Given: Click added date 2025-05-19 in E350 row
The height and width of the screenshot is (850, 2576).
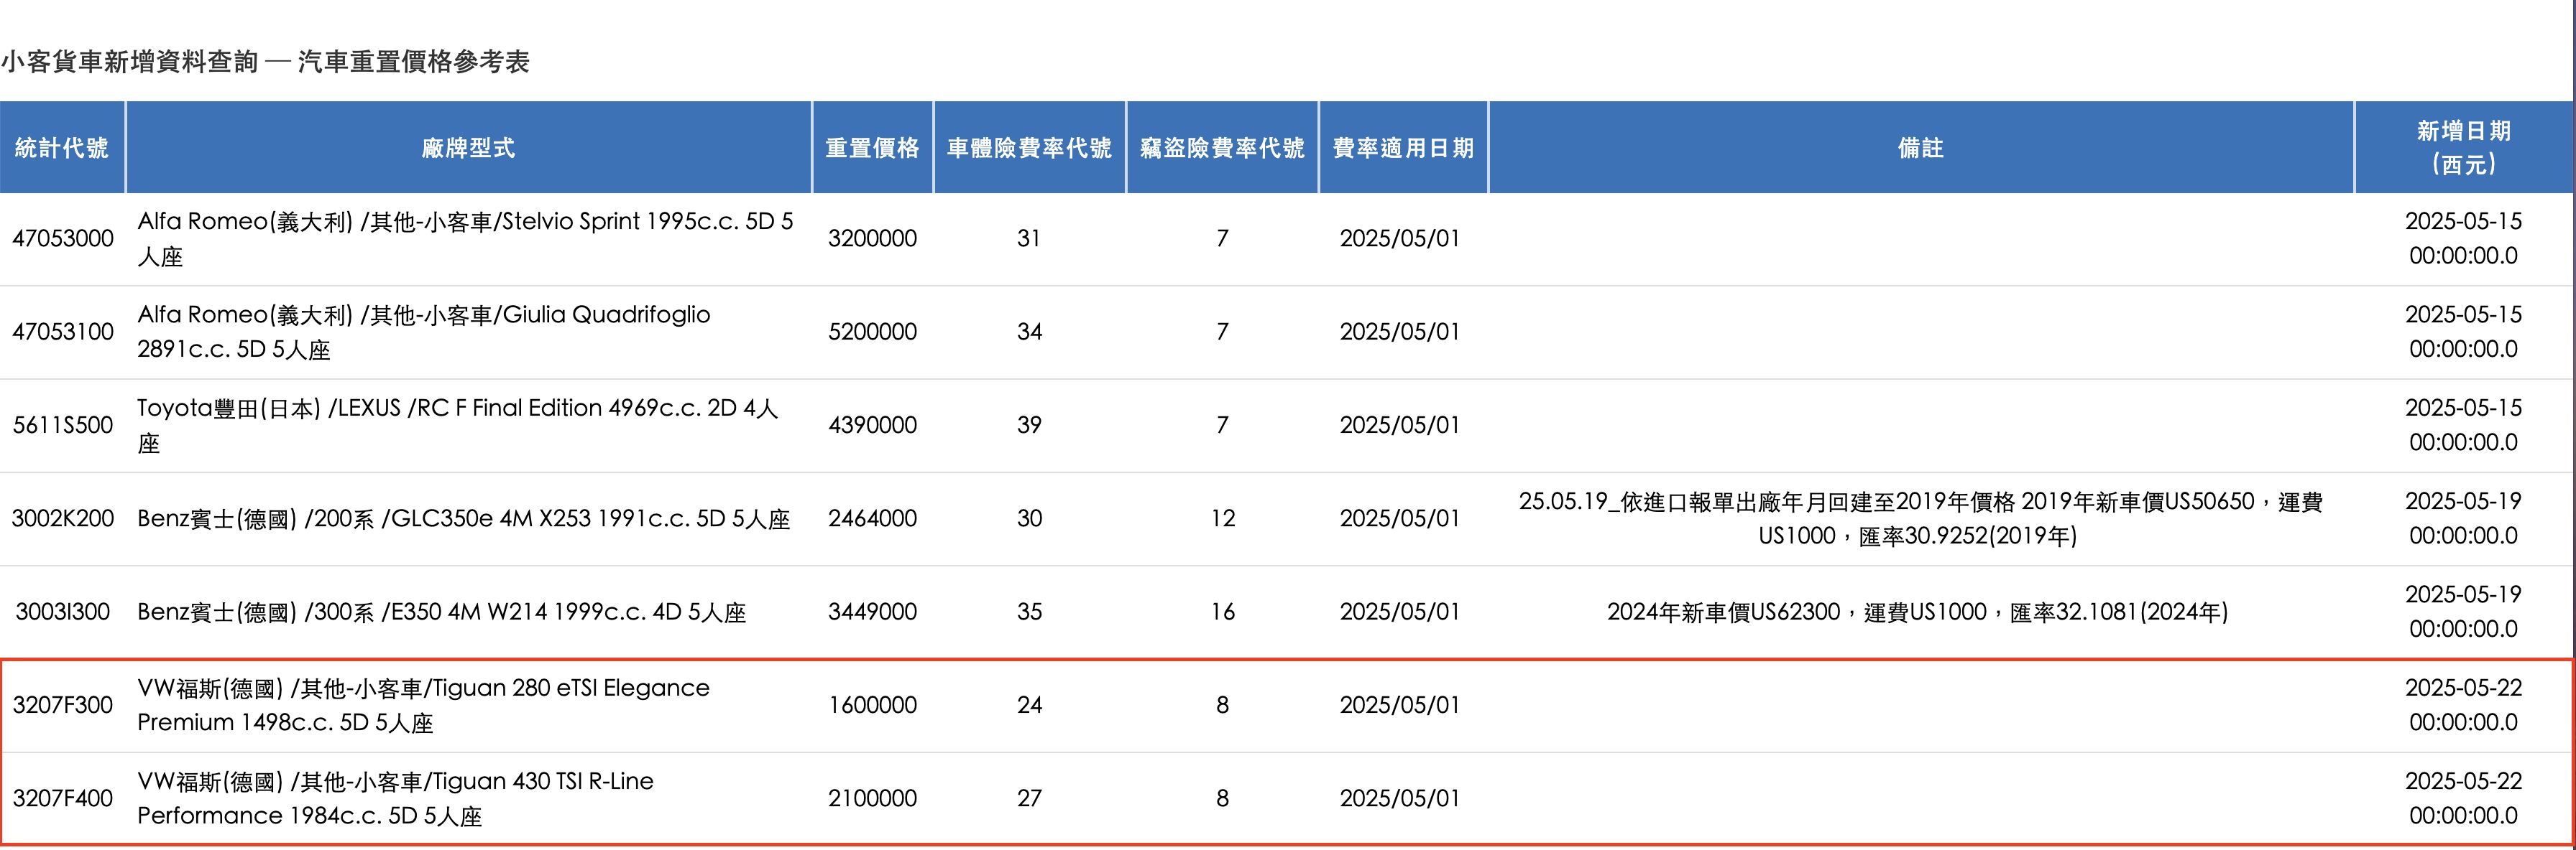Looking at the screenshot, I should pos(2463,611).
